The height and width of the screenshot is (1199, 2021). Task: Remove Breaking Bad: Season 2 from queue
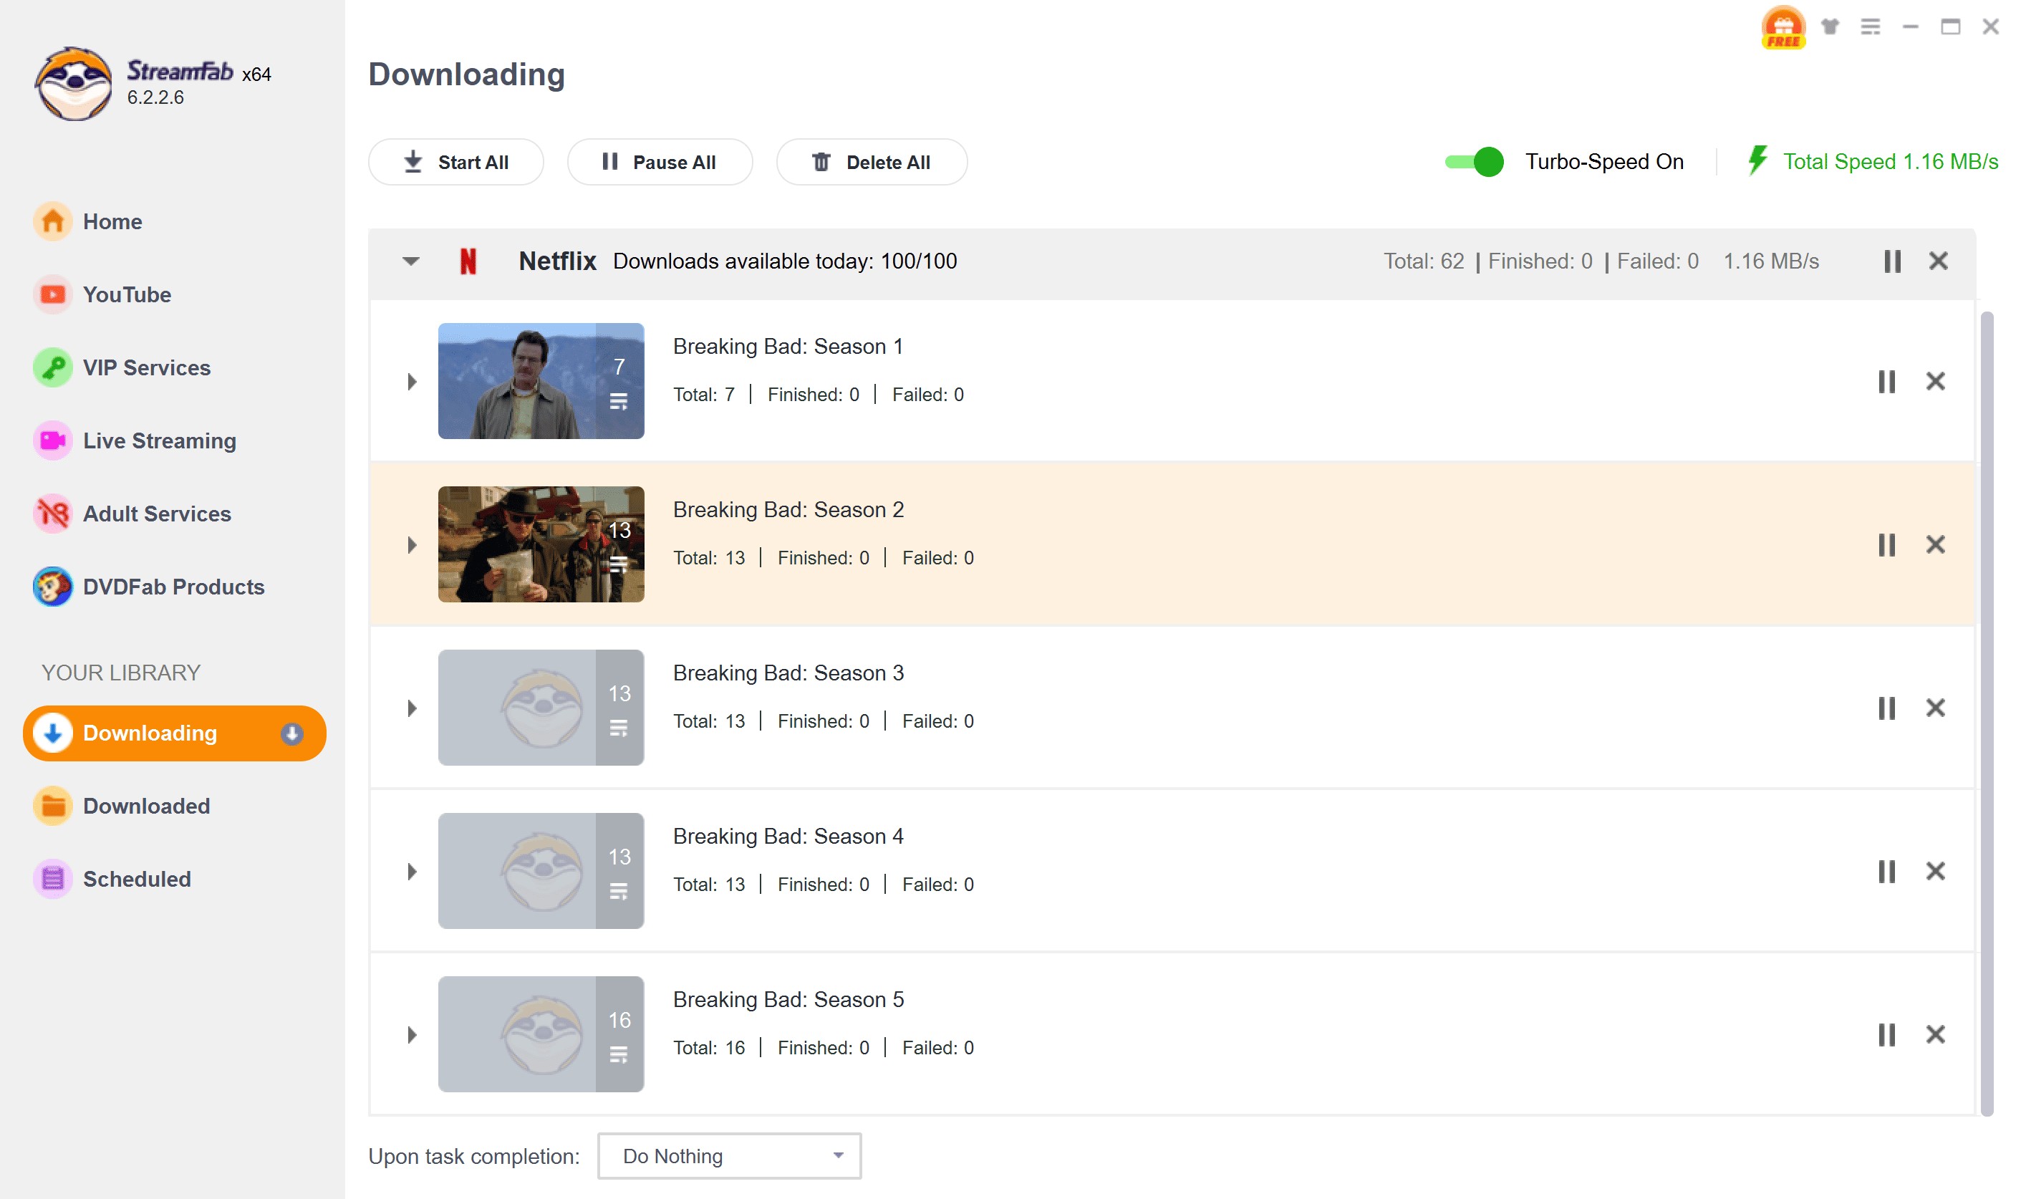tap(1934, 544)
